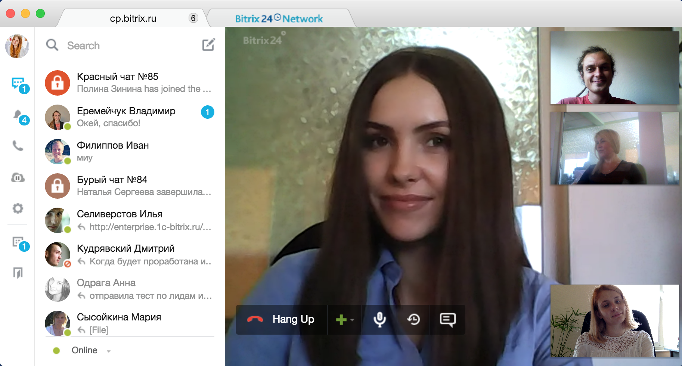Select the bottom-right participant video thumbnail
682x366 pixels.
coord(614,320)
